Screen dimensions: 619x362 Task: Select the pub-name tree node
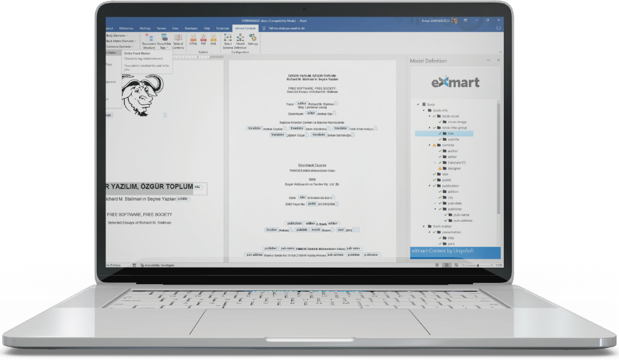coord(461,215)
